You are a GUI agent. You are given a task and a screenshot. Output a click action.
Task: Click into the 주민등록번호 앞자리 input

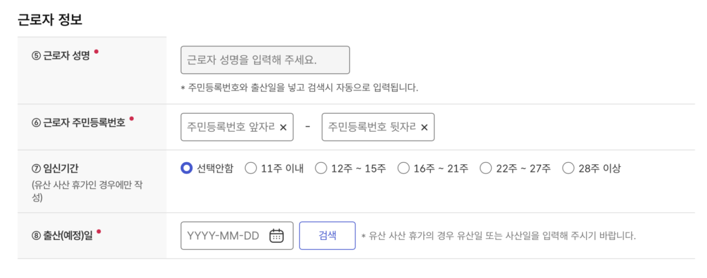pyautogui.click(x=231, y=127)
